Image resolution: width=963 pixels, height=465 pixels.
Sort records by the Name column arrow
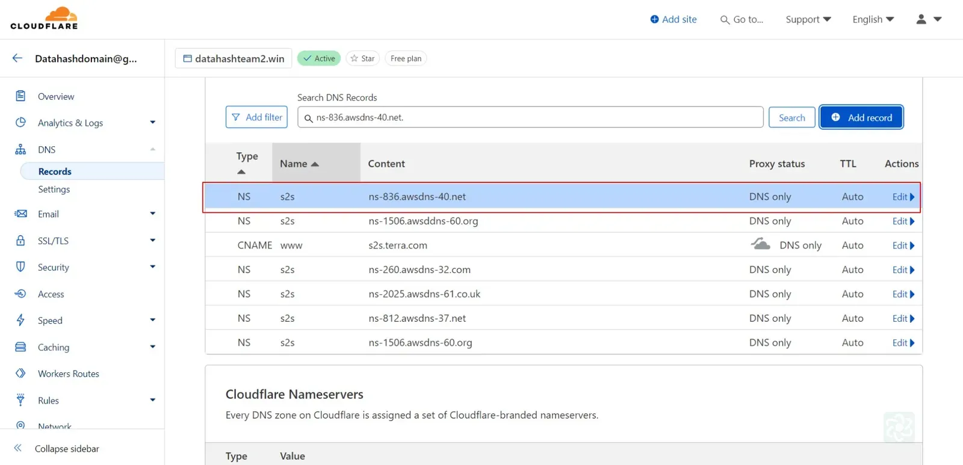[315, 164]
